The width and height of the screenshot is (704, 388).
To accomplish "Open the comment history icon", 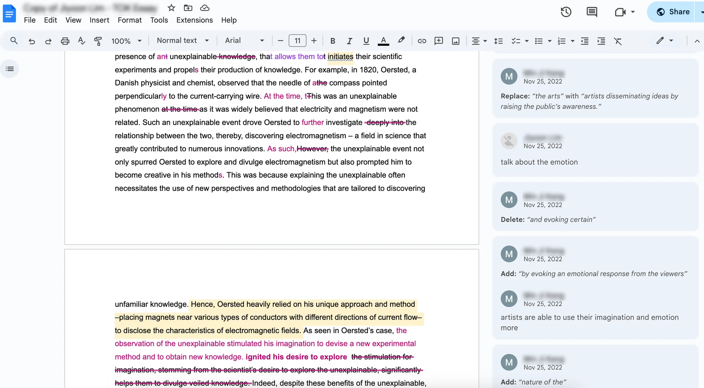I will click(x=592, y=12).
